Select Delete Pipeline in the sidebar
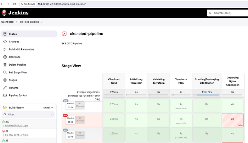 point(18,65)
